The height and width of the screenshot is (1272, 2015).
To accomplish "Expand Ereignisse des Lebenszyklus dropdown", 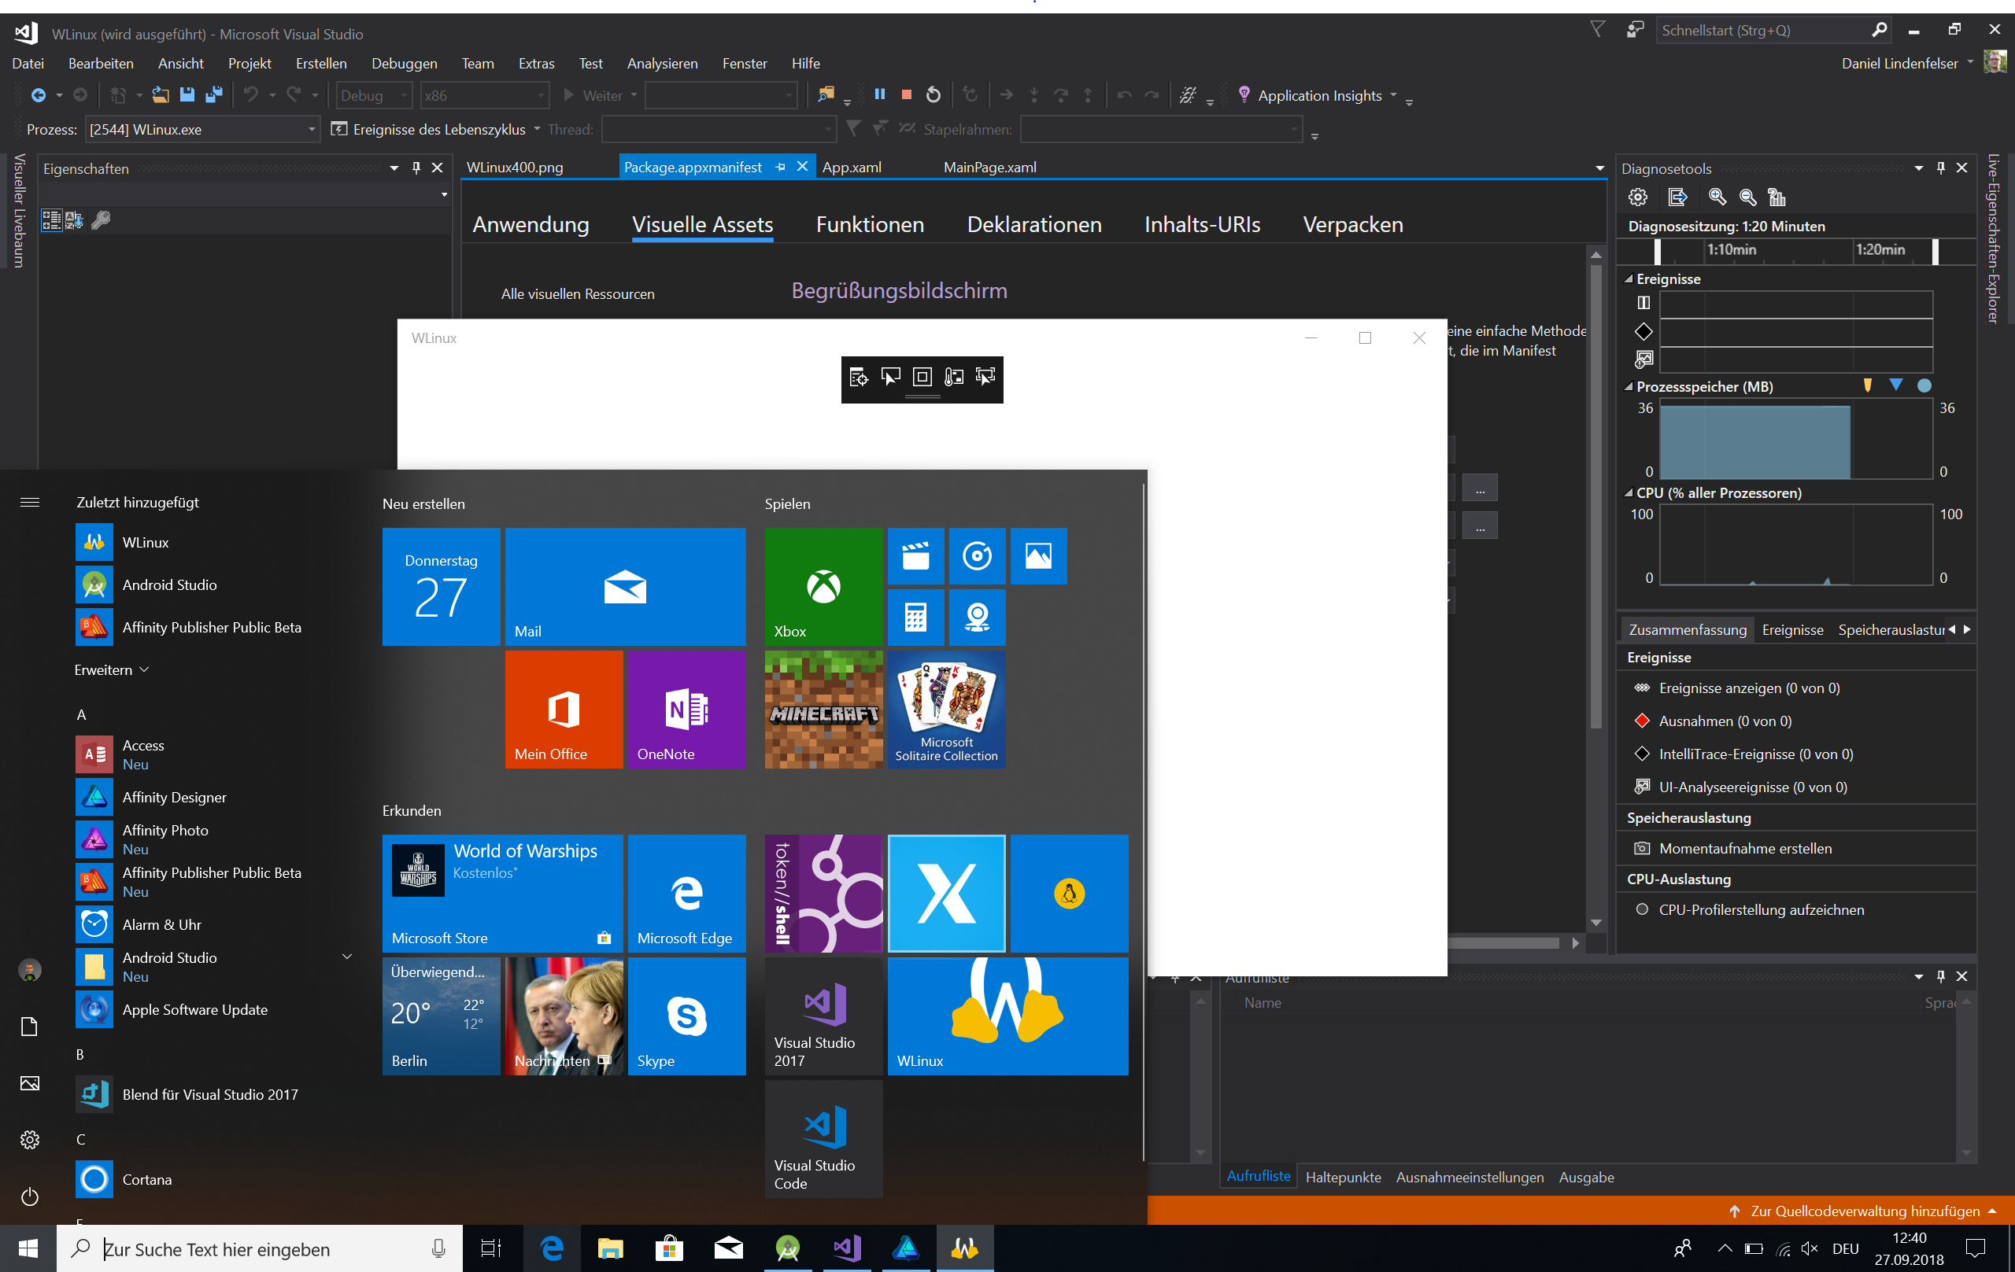I will coord(538,130).
